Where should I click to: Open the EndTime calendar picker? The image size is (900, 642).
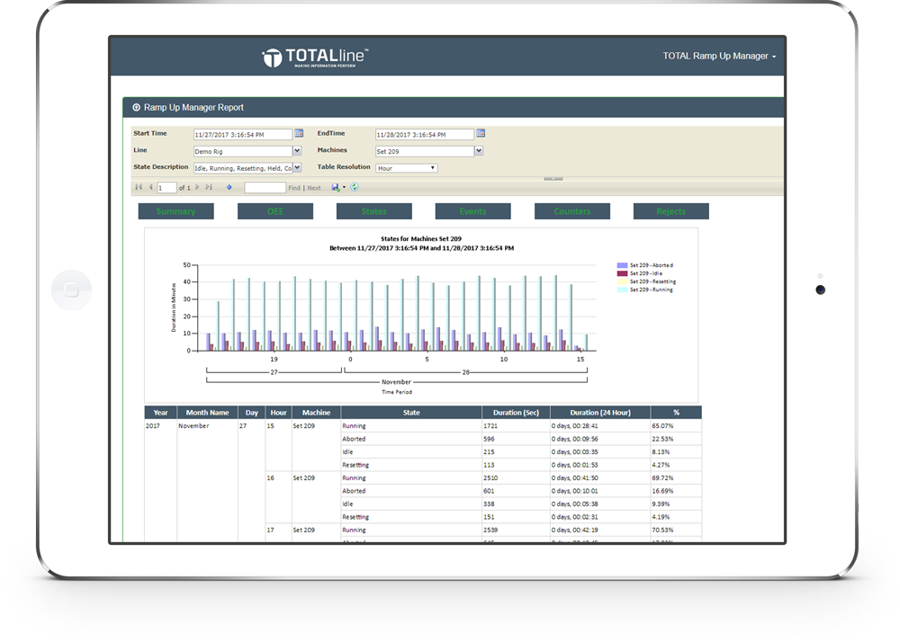pyautogui.click(x=481, y=134)
